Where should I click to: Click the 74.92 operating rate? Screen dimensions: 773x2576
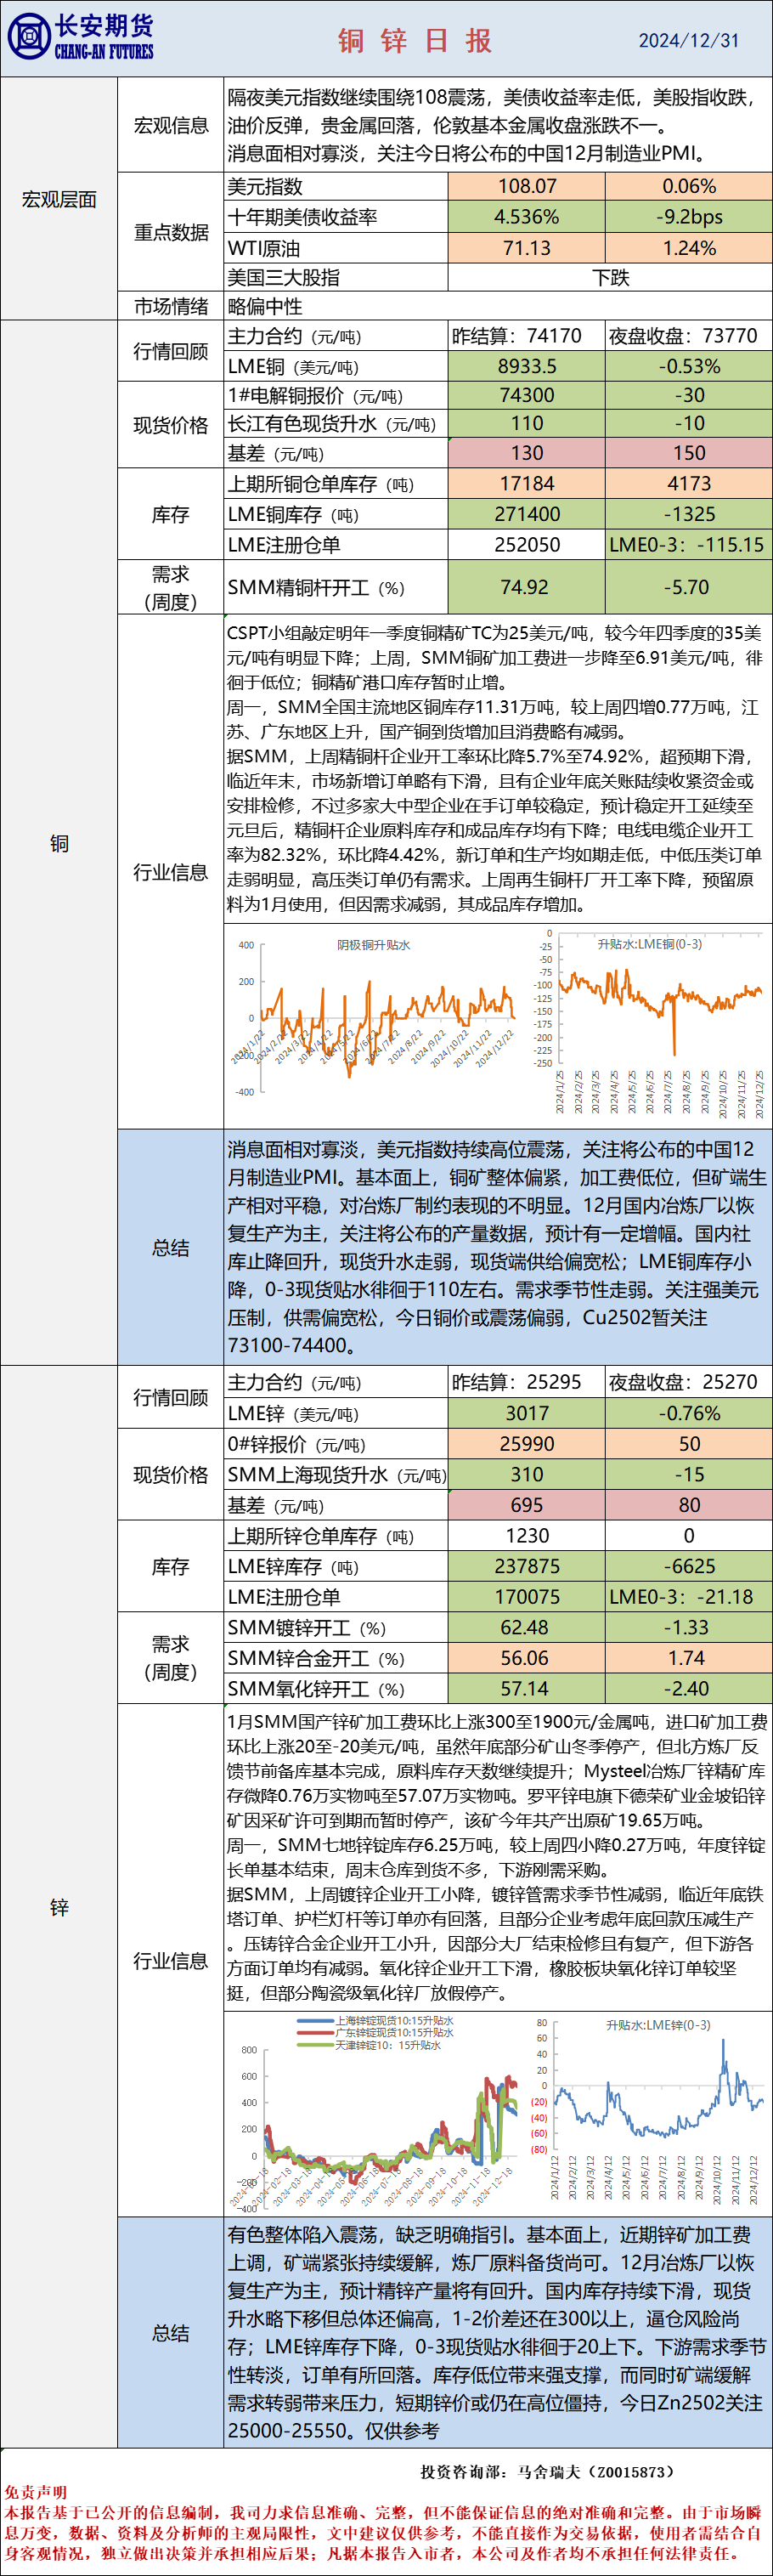[527, 588]
